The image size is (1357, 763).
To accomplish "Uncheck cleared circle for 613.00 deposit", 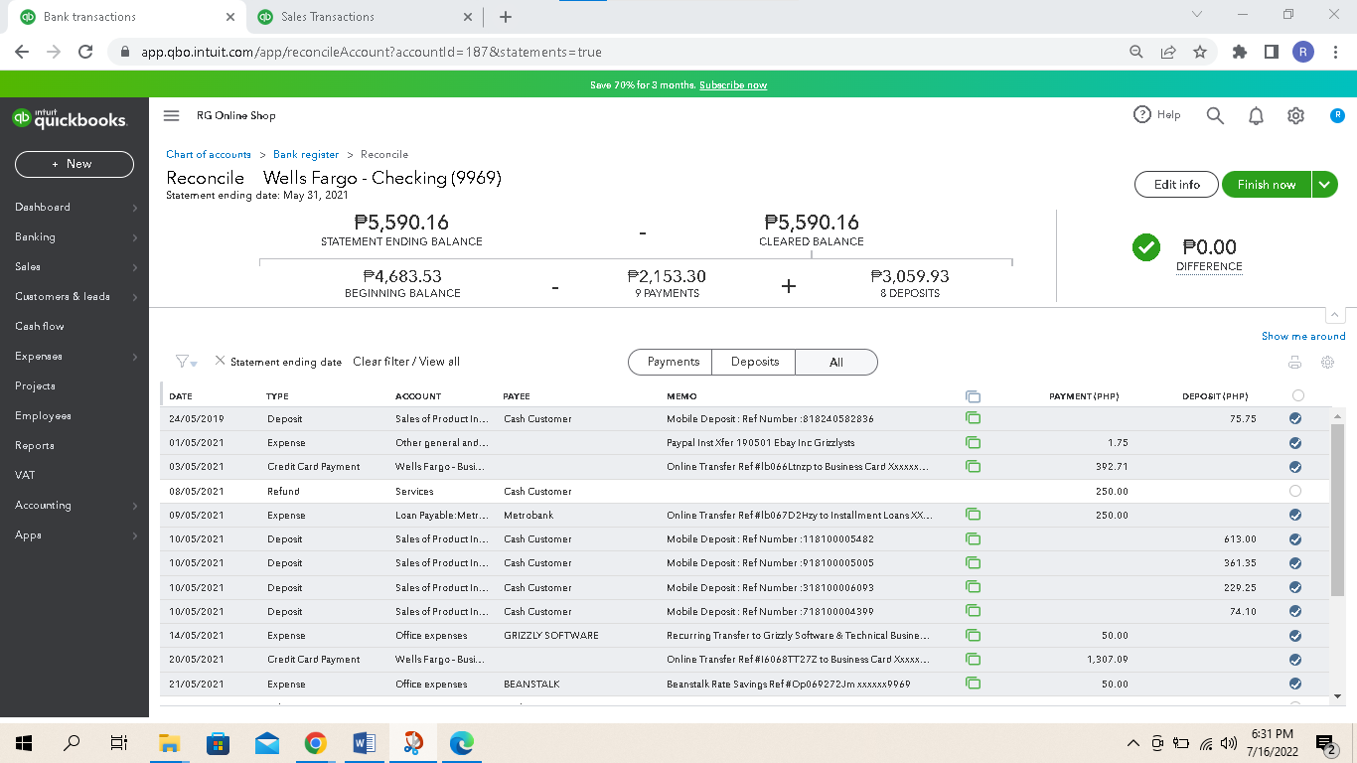I will point(1294,539).
